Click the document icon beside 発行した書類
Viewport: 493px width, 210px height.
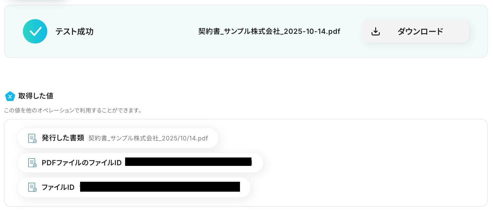pyautogui.click(x=32, y=138)
